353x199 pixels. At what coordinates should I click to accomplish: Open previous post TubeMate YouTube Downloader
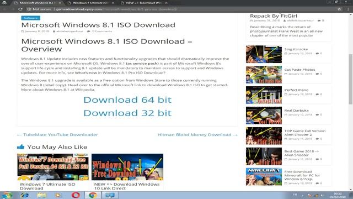[57, 135]
